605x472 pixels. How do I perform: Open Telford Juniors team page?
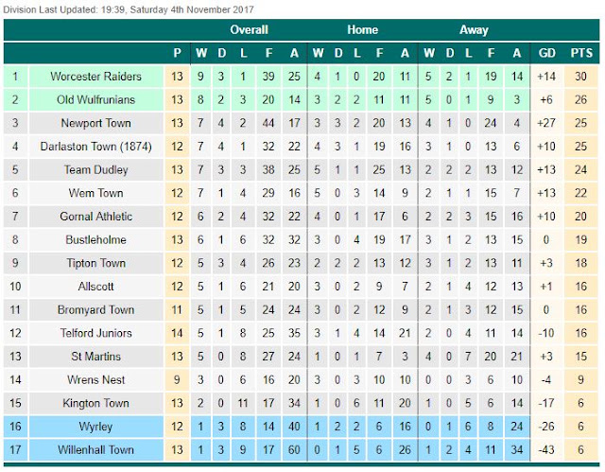coord(95,333)
